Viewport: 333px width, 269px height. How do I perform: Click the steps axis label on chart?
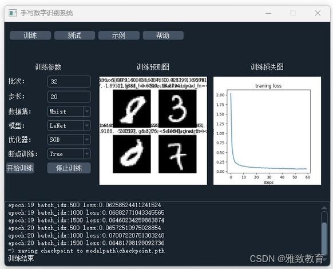(x=268, y=183)
